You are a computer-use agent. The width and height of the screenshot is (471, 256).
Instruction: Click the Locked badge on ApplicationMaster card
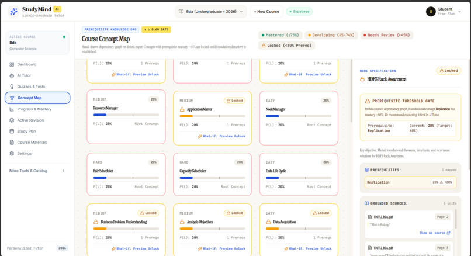[234, 101]
